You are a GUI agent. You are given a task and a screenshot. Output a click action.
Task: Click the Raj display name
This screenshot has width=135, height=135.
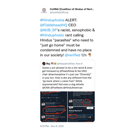pyautogui.click(x=48, y=64)
